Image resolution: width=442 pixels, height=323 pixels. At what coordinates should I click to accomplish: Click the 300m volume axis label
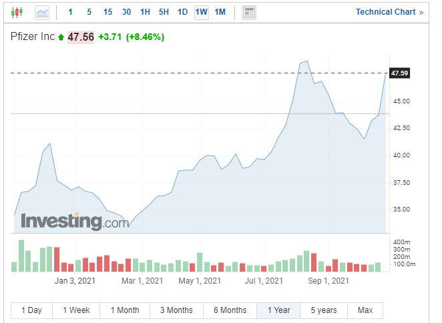click(x=402, y=250)
